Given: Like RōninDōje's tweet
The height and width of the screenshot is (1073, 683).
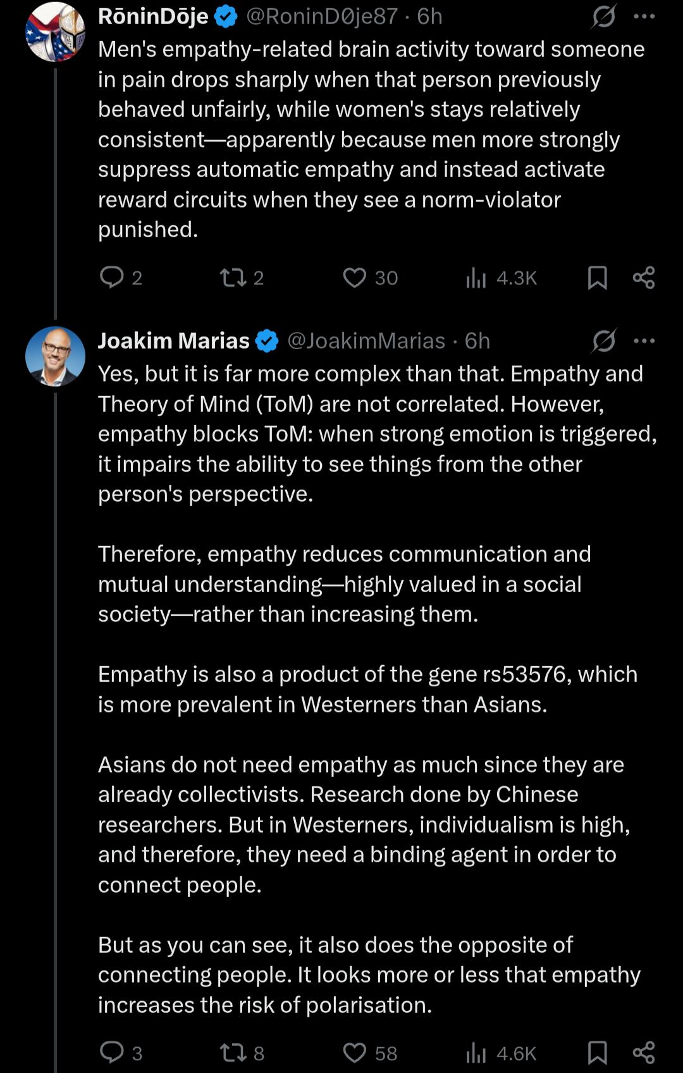Looking at the screenshot, I should (355, 277).
